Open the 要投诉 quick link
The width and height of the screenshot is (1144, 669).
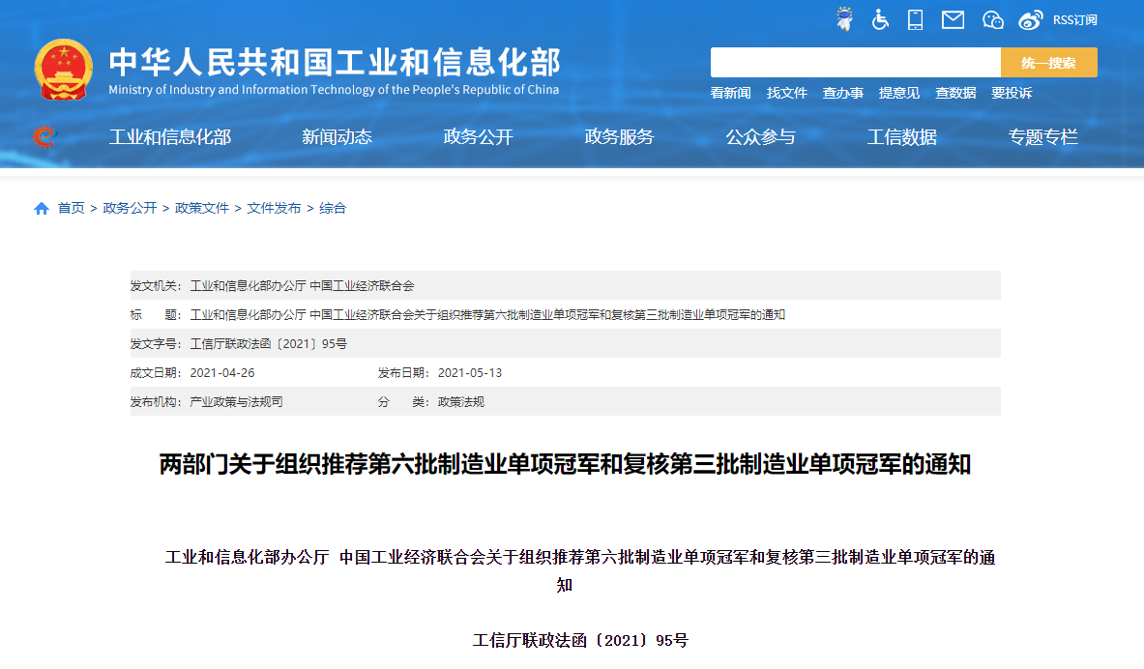click(1012, 93)
